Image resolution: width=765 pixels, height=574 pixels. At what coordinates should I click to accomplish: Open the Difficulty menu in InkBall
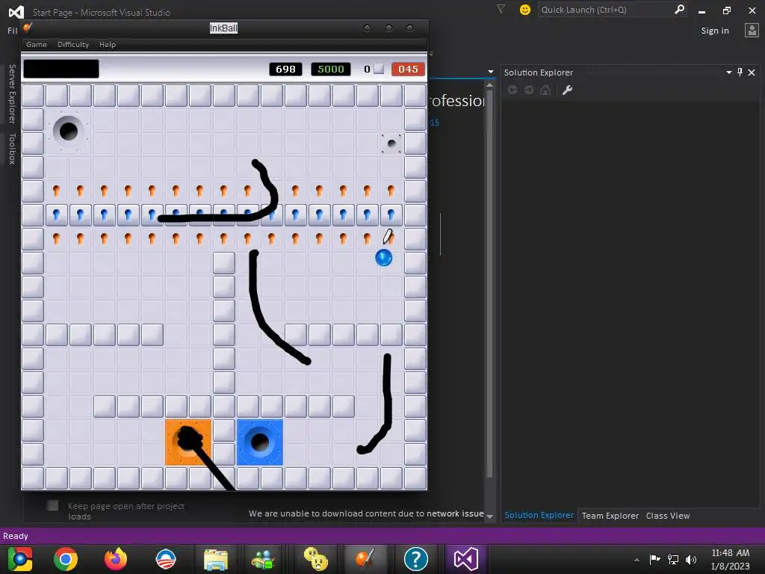(73, 44)
